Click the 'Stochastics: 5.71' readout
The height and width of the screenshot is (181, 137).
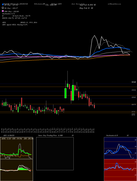tap(8, 14)
